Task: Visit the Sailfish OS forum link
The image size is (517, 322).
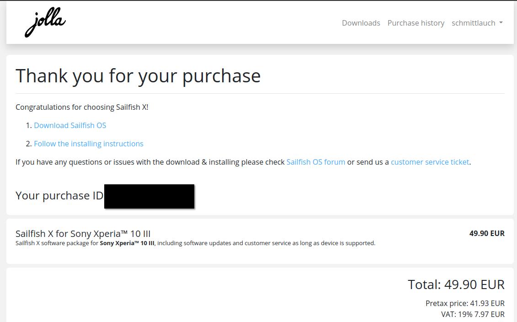Action: click(x=315, y=162)
